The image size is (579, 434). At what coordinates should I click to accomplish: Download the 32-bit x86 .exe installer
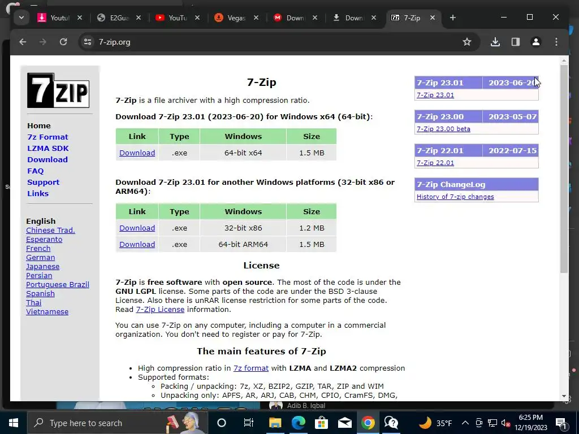pos(137,228)
